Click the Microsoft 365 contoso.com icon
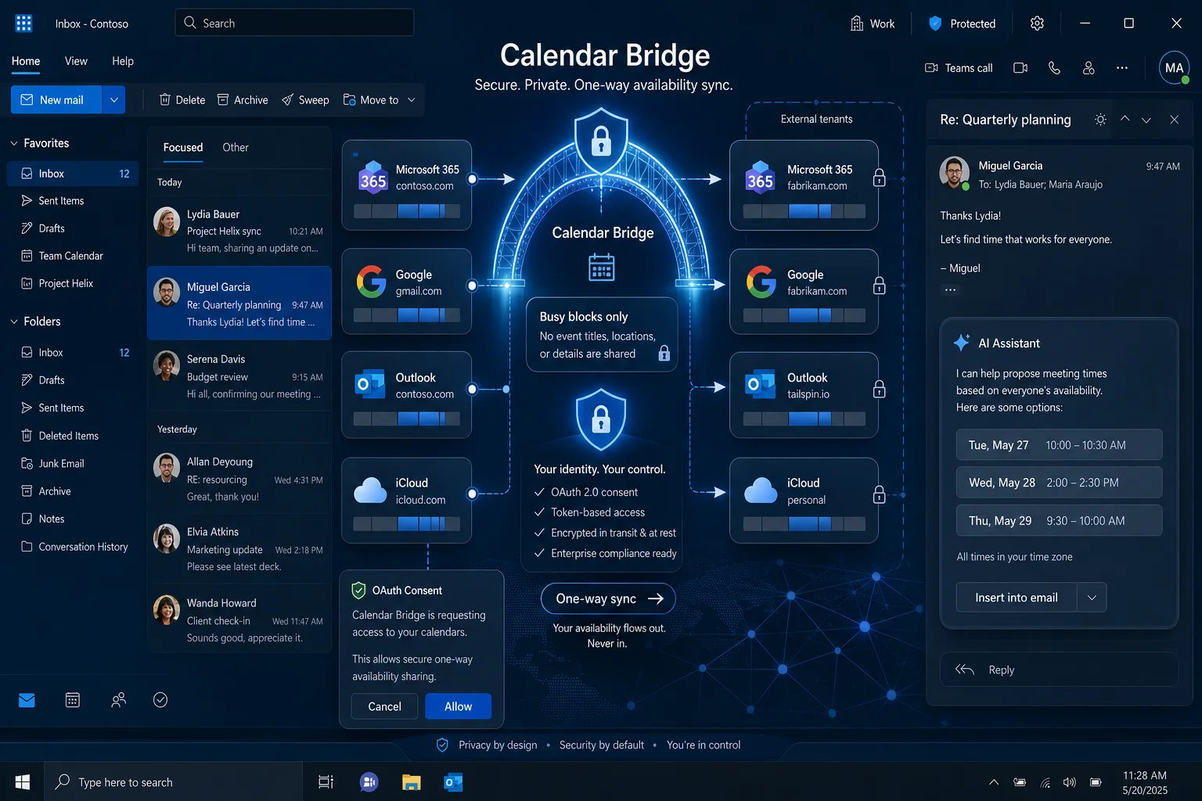Screen dimensions: 1202x801 373,178
